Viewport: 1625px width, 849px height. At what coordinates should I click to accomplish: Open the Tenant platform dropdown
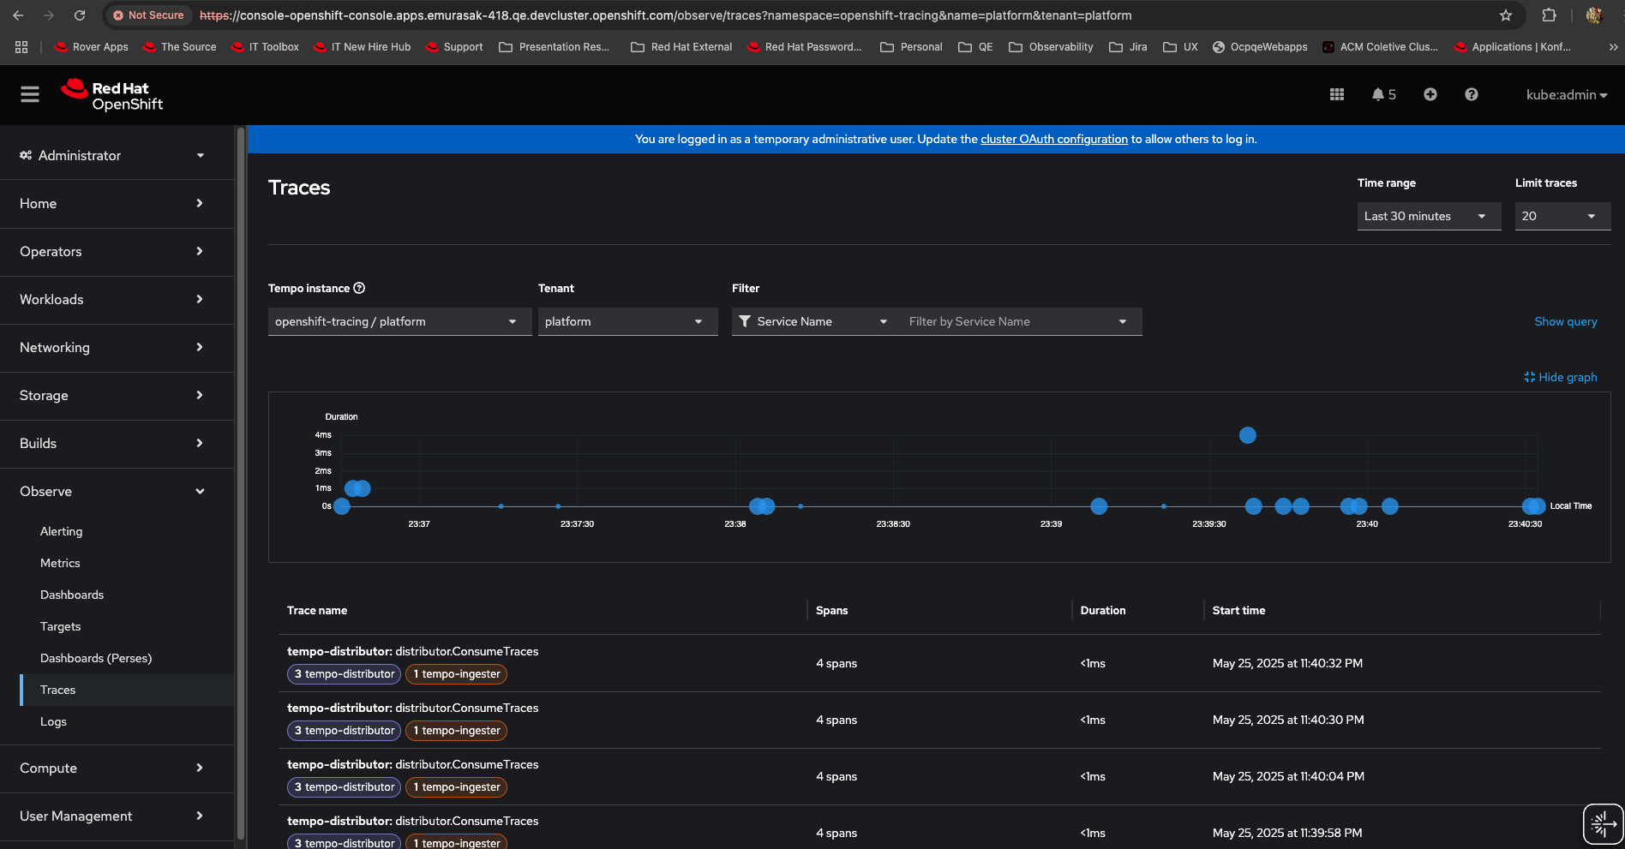627,321
